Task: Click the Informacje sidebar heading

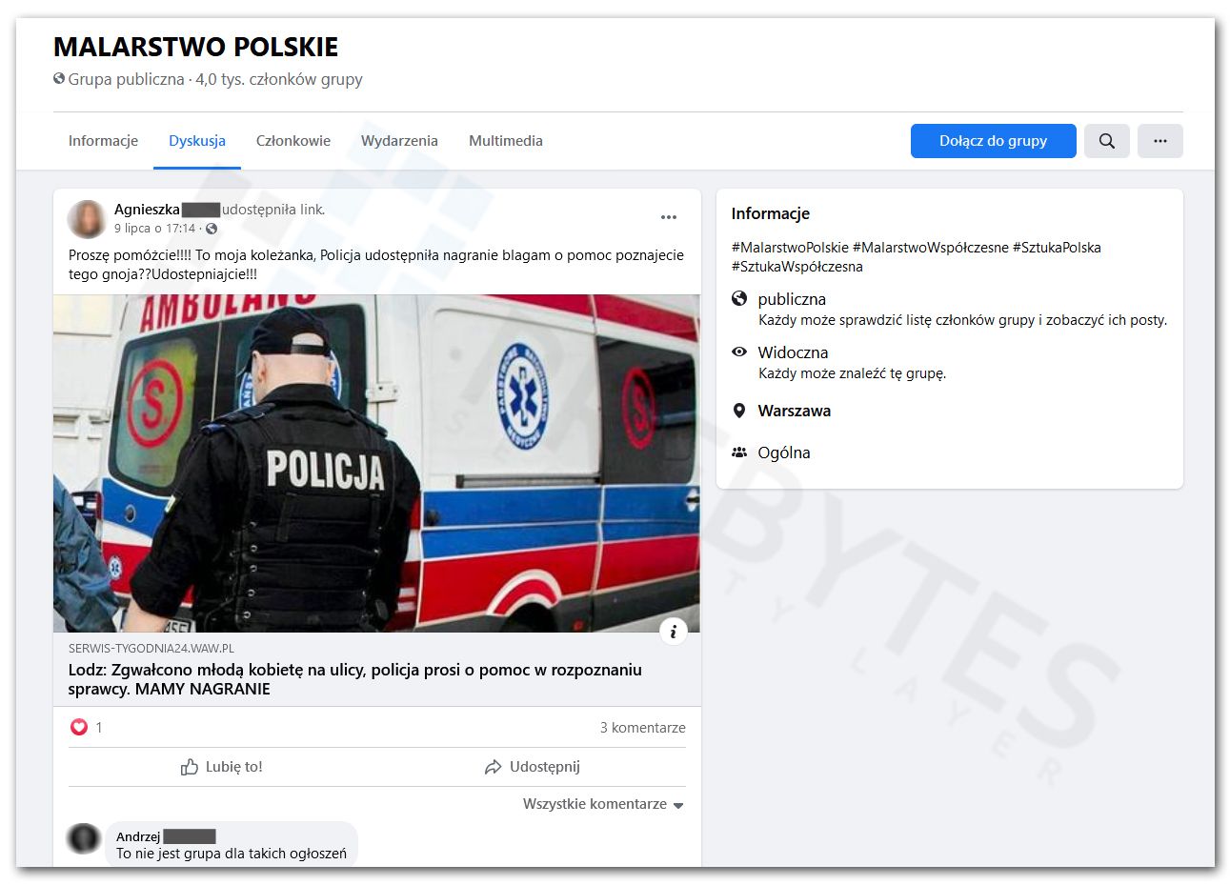Action: point(771,213)
